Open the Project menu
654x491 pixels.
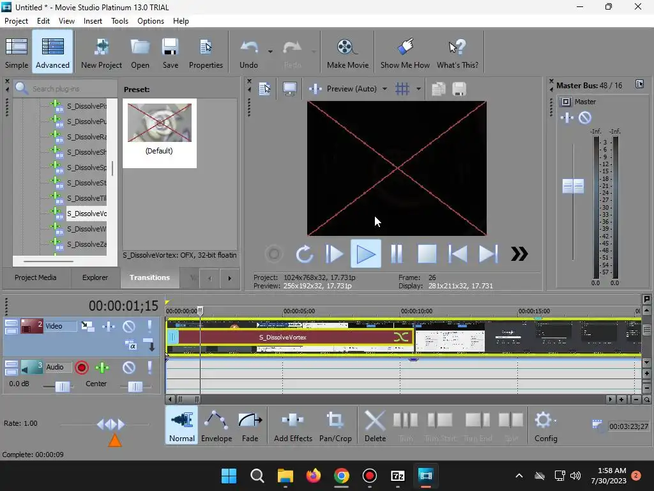[16, 21]
